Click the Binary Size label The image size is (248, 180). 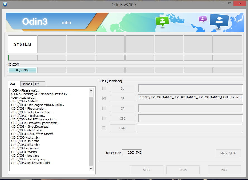click(x=113, y=153)
